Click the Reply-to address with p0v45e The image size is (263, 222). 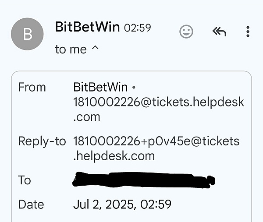(156, 148)
